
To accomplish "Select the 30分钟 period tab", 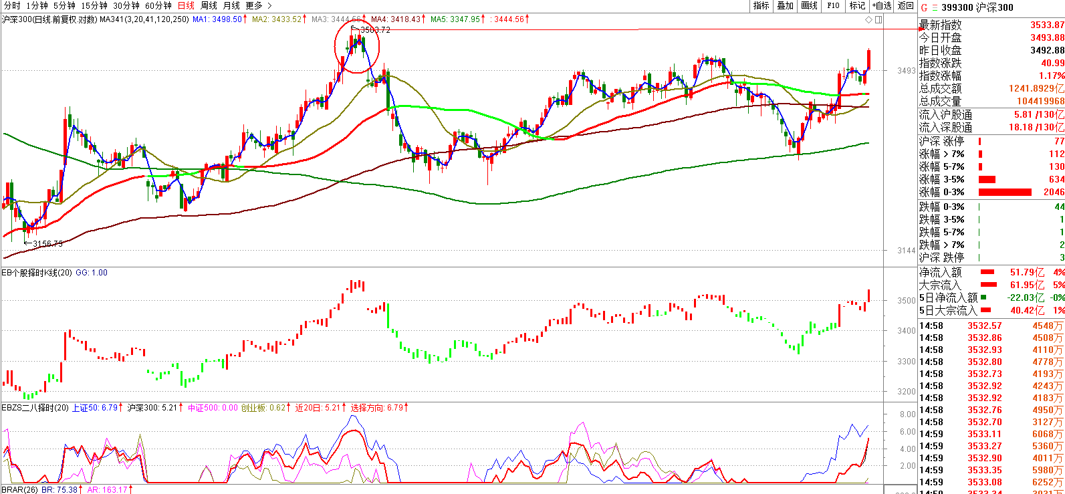I will coord(126,5).
